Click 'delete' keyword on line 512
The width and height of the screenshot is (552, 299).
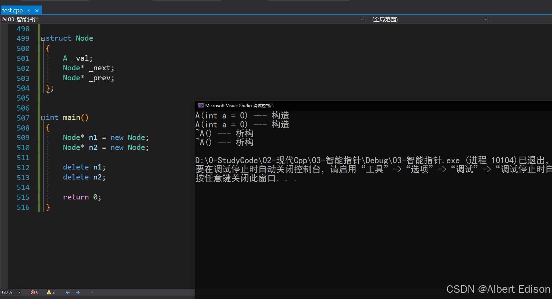[76, 167]
